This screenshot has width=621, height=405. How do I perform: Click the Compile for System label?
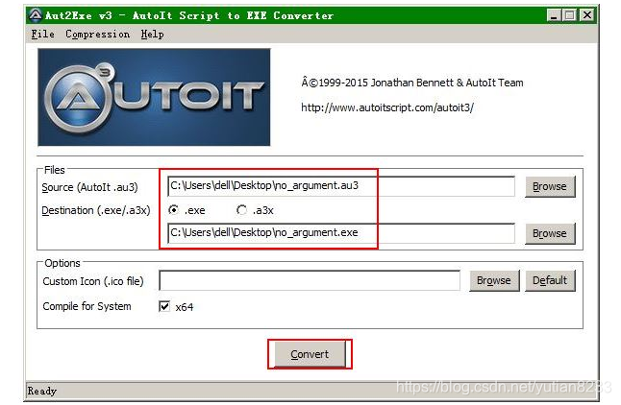(x=87, y=306)
